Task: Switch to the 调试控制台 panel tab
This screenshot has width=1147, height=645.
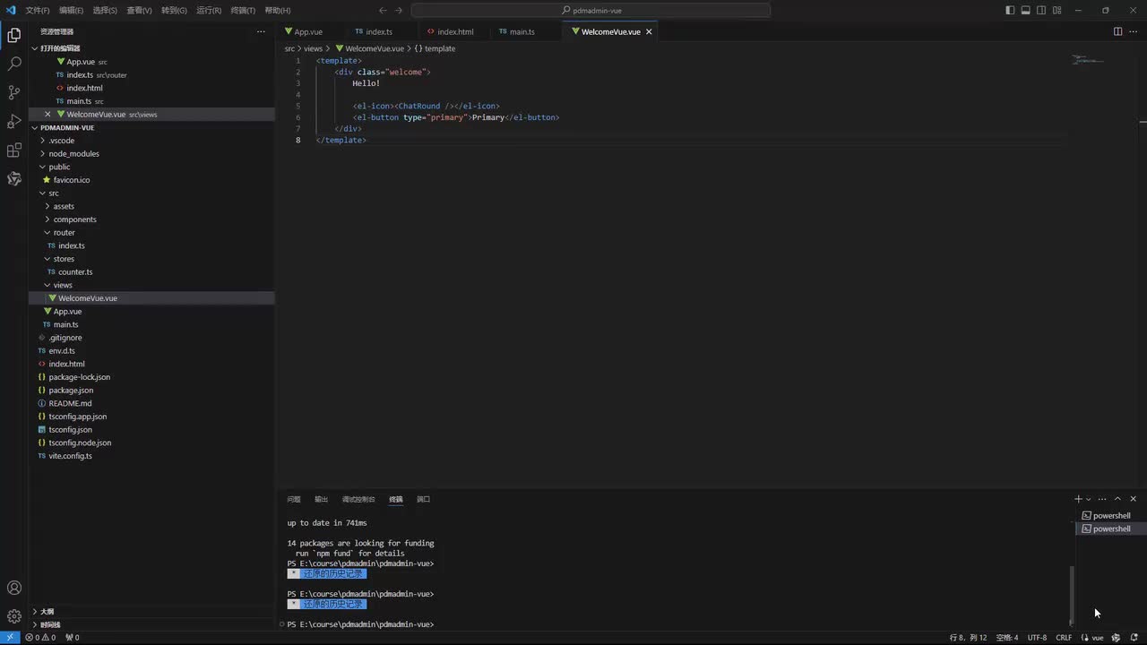Action: tap(358, 499)
